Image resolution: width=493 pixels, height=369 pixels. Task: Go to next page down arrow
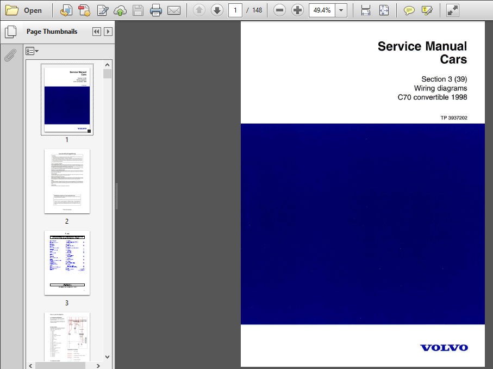[217, 10]
